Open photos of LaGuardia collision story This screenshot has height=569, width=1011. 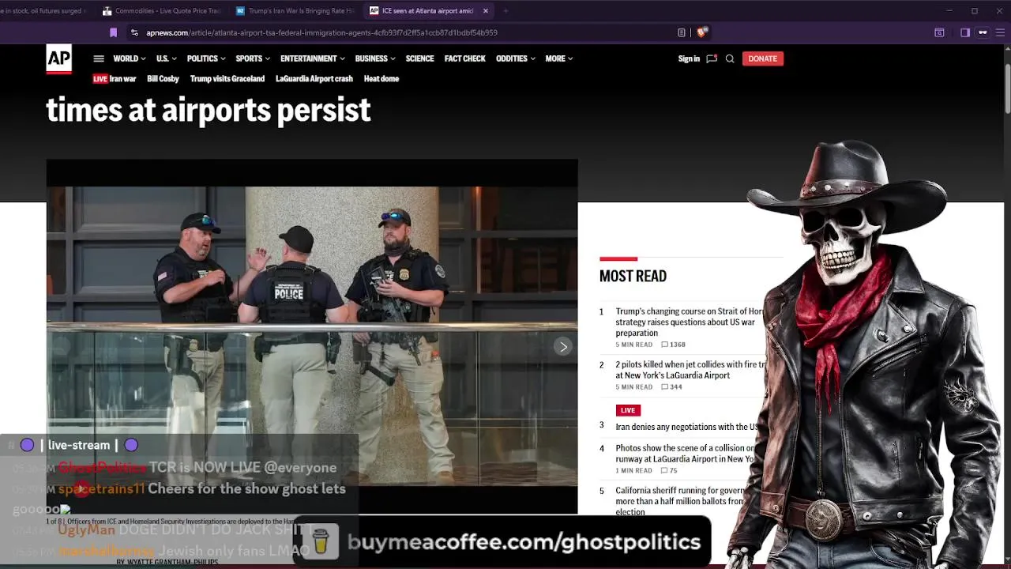[686, 454]
